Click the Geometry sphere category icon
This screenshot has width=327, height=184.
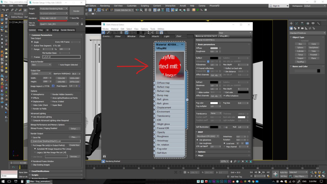(291, 28)
